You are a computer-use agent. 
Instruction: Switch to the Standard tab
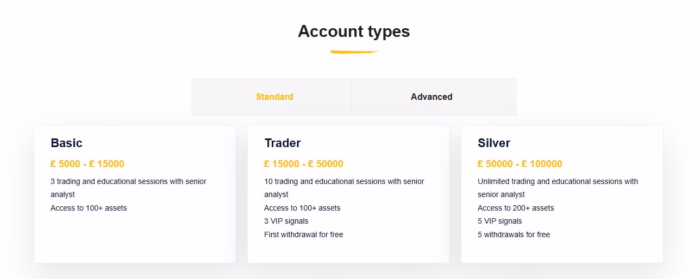274,97
